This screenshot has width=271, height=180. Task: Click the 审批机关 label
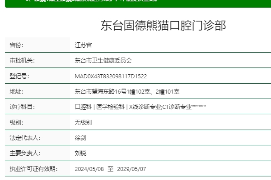[x=22, y=60]
